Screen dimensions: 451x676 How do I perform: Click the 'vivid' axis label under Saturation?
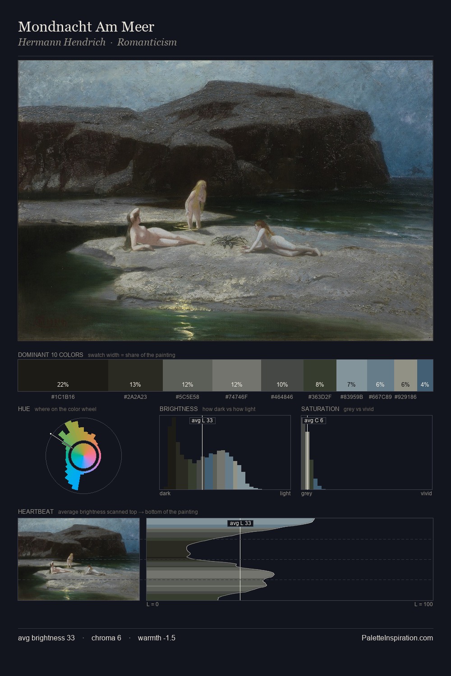tap(426, 493)
